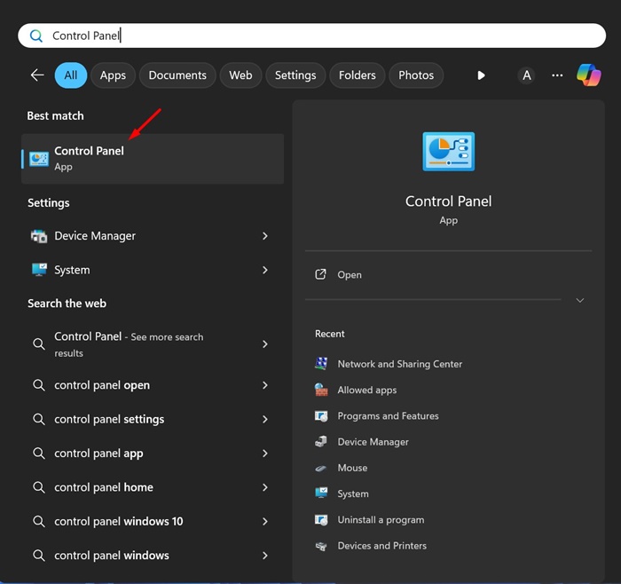The height and width of the screenshot is (584, 621).
Task: Open Network and Sharing Center recent item
Action: (x=399, y=364)
